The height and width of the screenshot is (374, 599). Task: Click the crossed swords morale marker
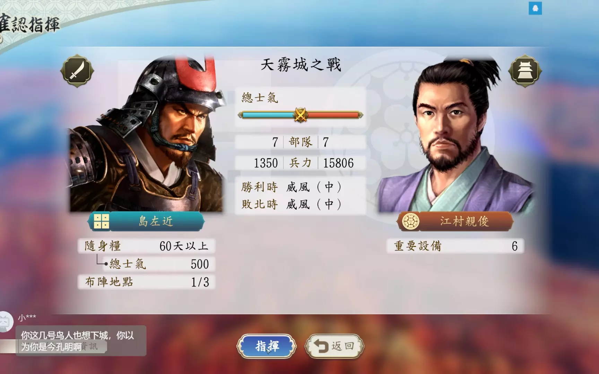click(x=300, y=115)
